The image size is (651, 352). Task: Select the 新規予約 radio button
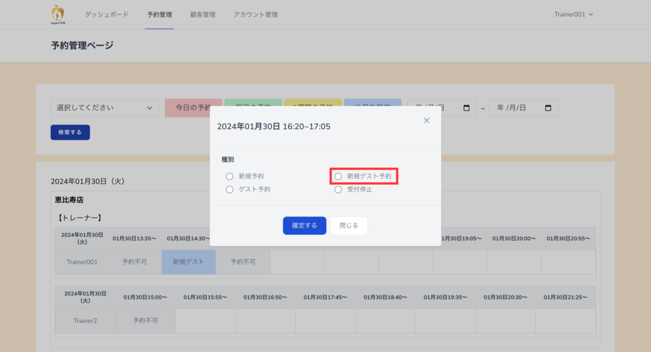coord(230,176)
